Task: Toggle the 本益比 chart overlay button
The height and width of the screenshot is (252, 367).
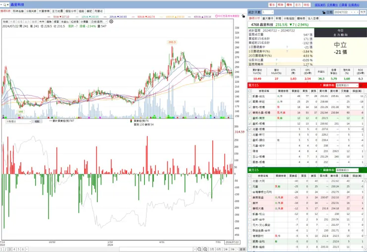Action: (x=65, y=21)
